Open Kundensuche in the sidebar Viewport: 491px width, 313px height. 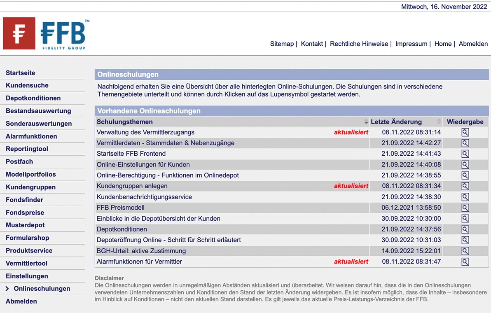click(x=27, y=85)
